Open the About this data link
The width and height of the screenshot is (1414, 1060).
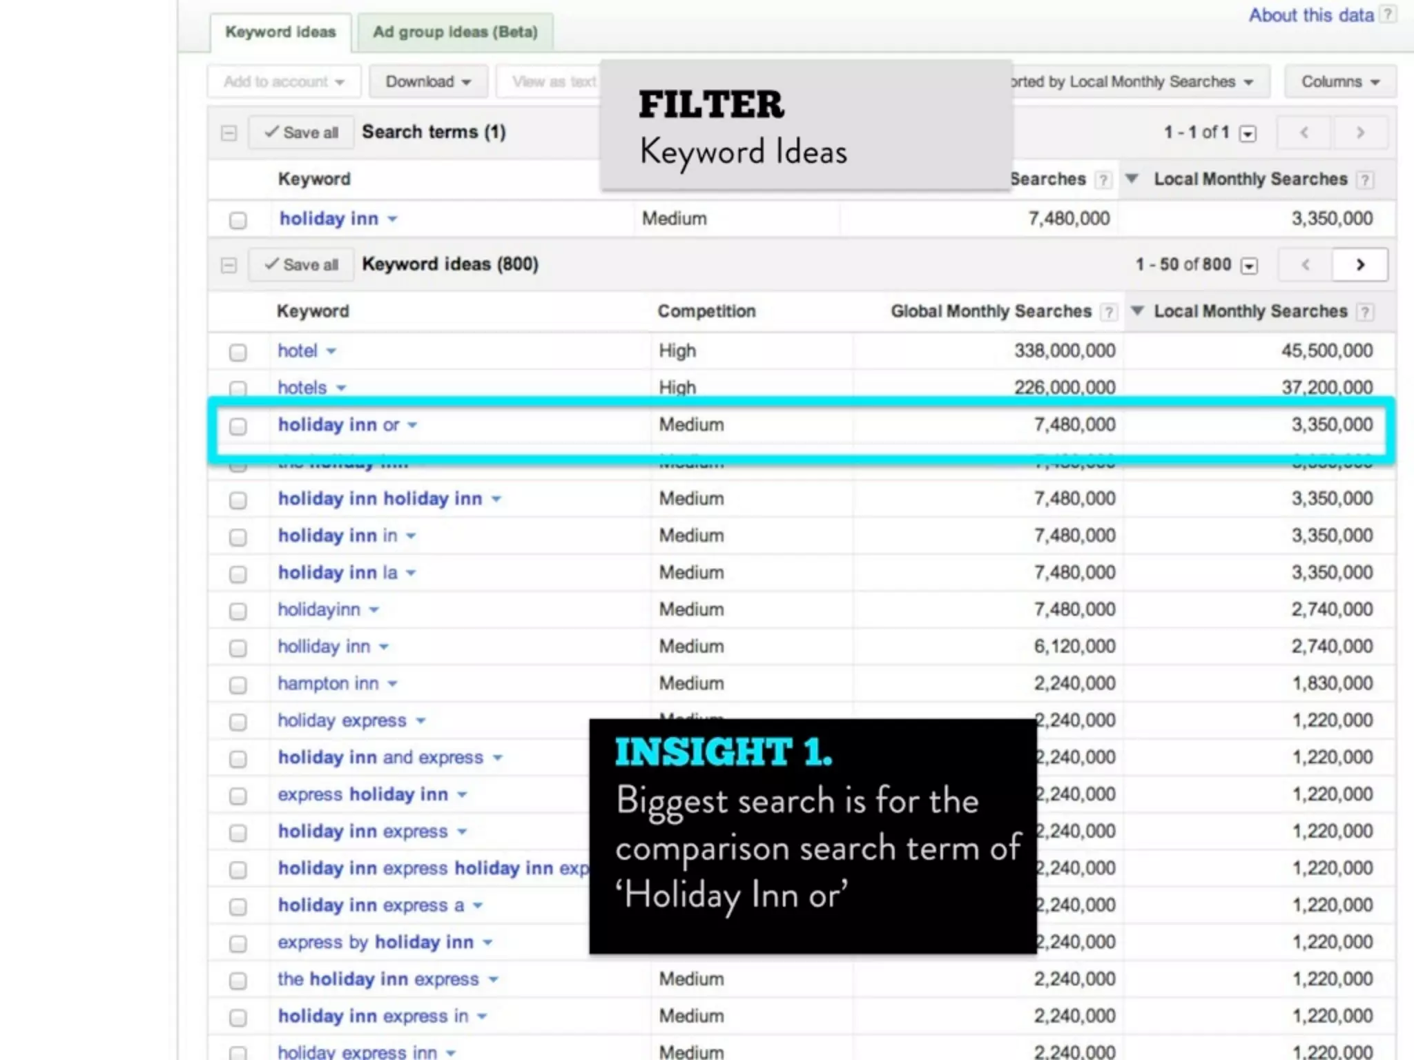(x=1310, y=15)
